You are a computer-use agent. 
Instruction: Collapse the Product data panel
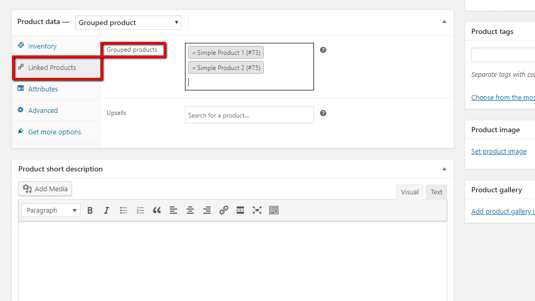[x=444, y=21]
